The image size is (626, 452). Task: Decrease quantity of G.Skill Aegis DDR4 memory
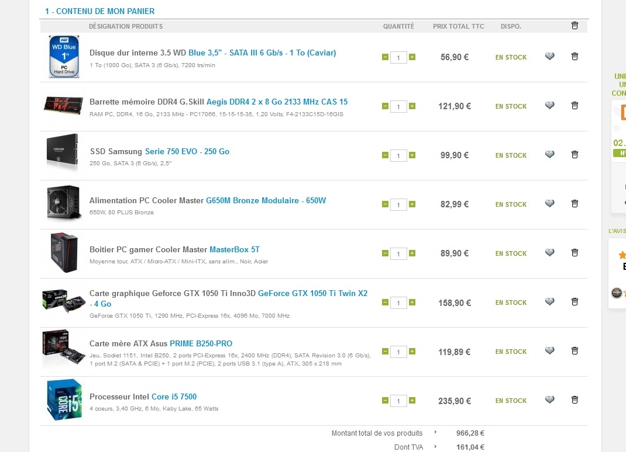coord(385,106)
